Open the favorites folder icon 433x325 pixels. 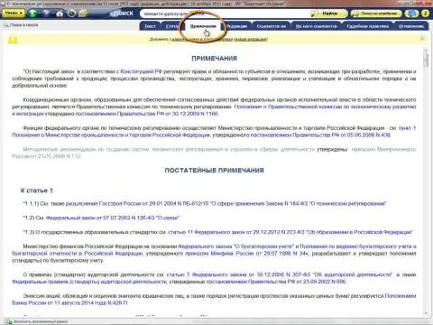pos(83,14)
